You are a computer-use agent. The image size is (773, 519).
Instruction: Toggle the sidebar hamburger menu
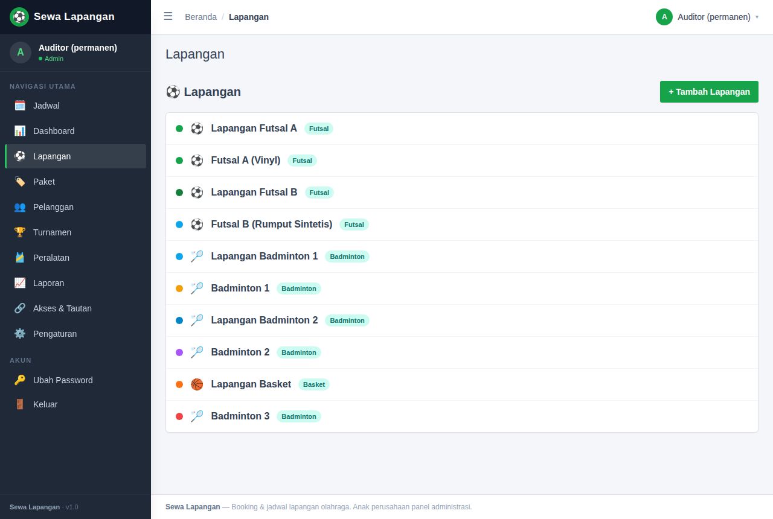tap(168, 16)
